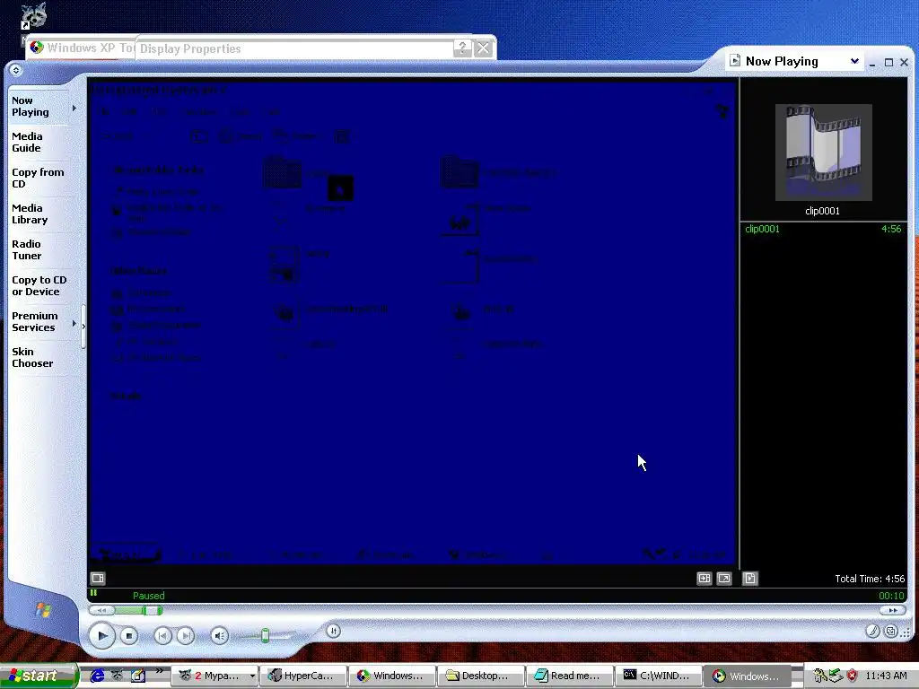Click the red shield tray icon
Viewport: 919px width, 689px height.
(x=853, y=676)
